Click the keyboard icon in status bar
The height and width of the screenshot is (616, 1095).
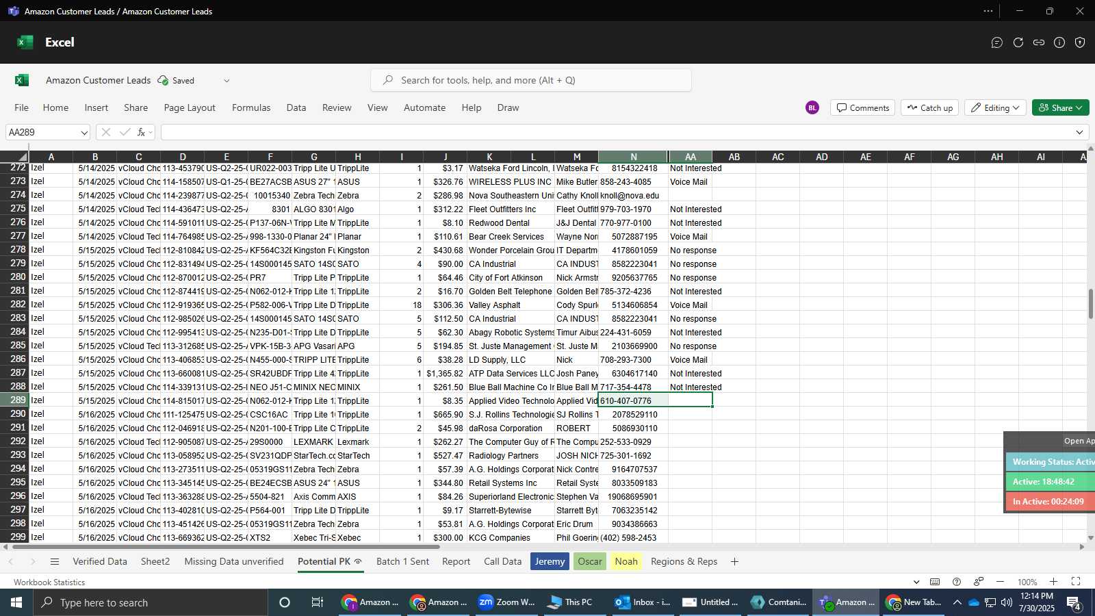(x=935, y=582)
